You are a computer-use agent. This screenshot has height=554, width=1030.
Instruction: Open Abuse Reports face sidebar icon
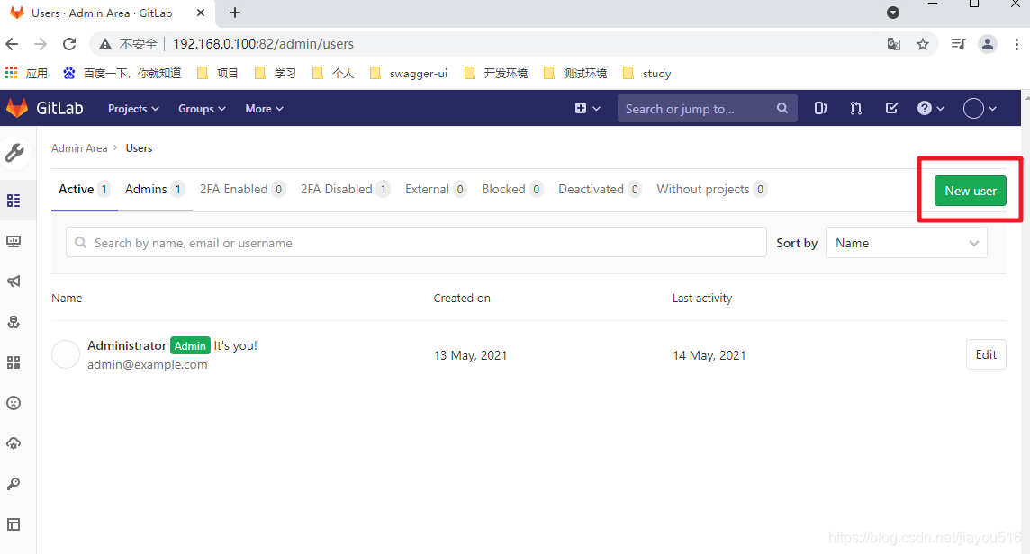[x=16, y=403]
